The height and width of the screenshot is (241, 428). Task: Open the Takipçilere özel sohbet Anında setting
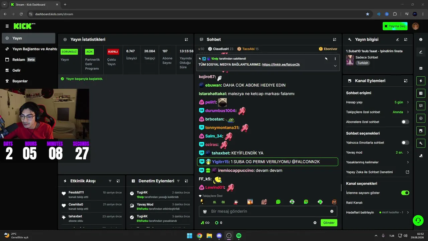pos(378,112)
